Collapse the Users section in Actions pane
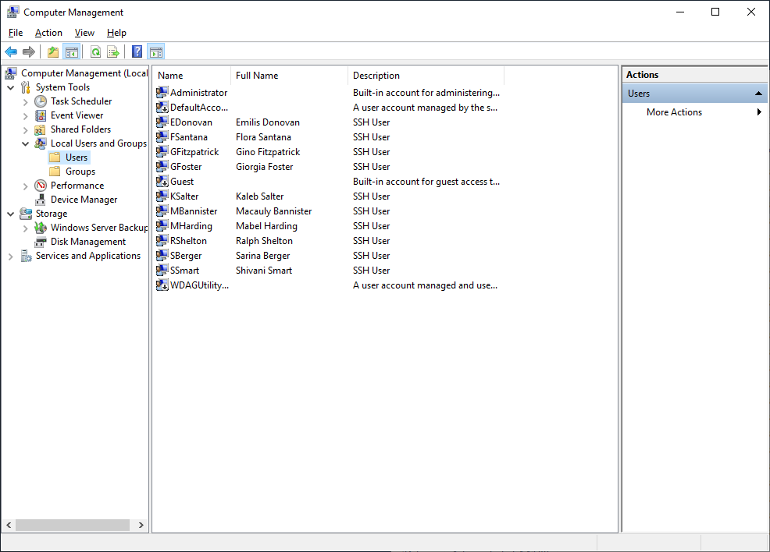 [759, 93]
